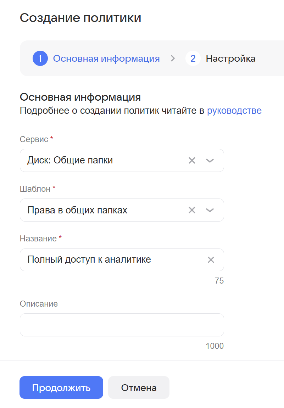The image size is (284, 408).
Task: Click the "Создание политики" page heading
Action: point(80,18)
